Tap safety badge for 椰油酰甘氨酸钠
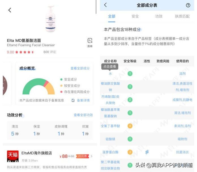The width and height of the screenshot is (197, 172). [x=130, y=86]
